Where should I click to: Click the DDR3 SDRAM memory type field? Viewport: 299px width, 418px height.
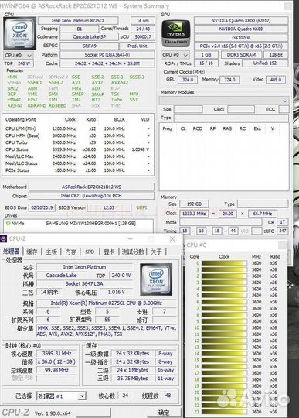pyautogui.click(x=241, y=55)
